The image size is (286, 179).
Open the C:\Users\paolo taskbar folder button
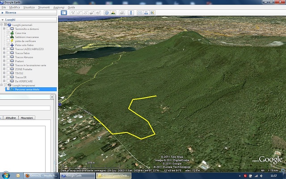(x=114, y=176)
